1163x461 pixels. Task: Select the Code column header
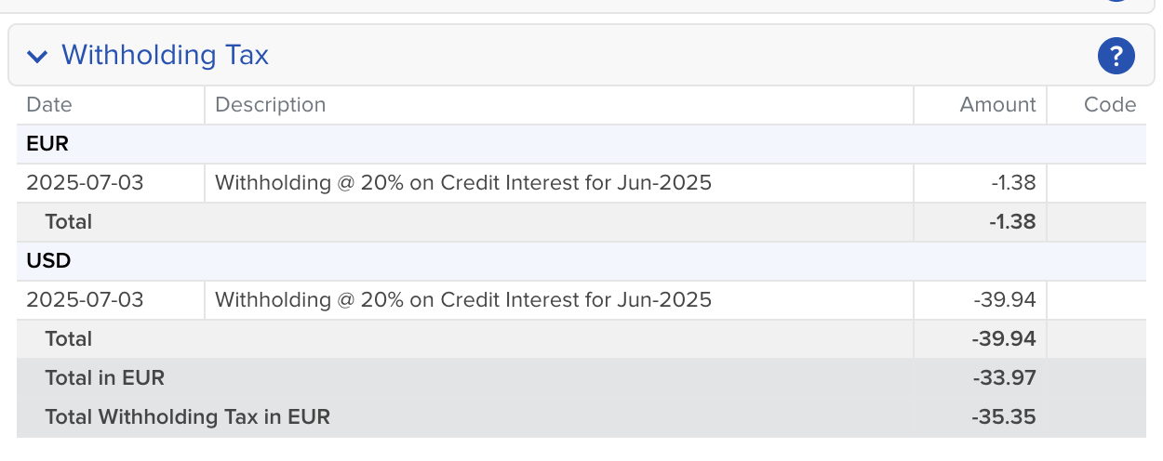point(1110,105)
